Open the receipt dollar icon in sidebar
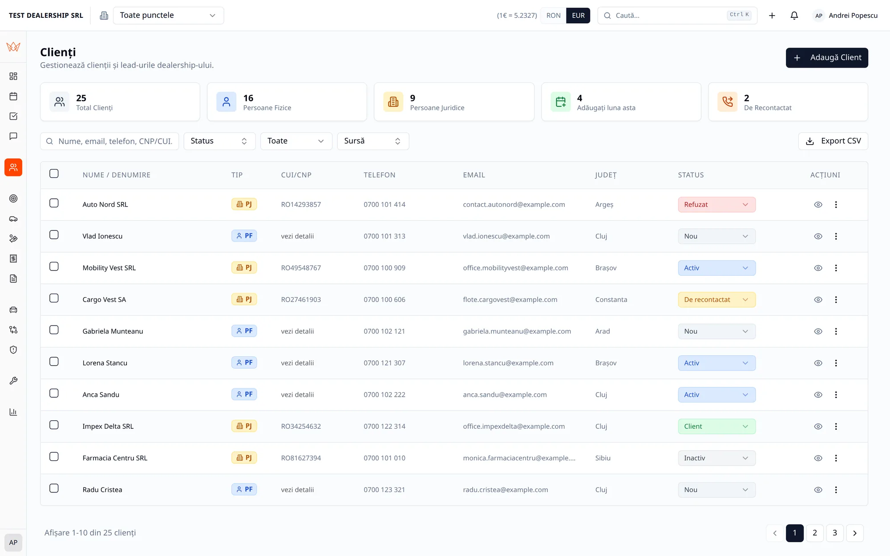 pyautogui.click(x=13, y=258)
